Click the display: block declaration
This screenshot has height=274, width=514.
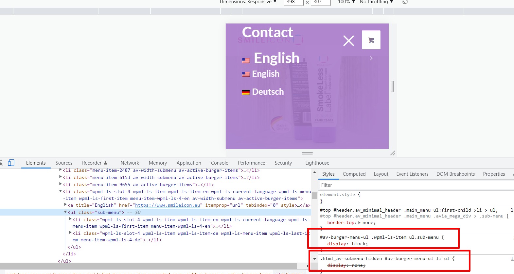[347, 244]
